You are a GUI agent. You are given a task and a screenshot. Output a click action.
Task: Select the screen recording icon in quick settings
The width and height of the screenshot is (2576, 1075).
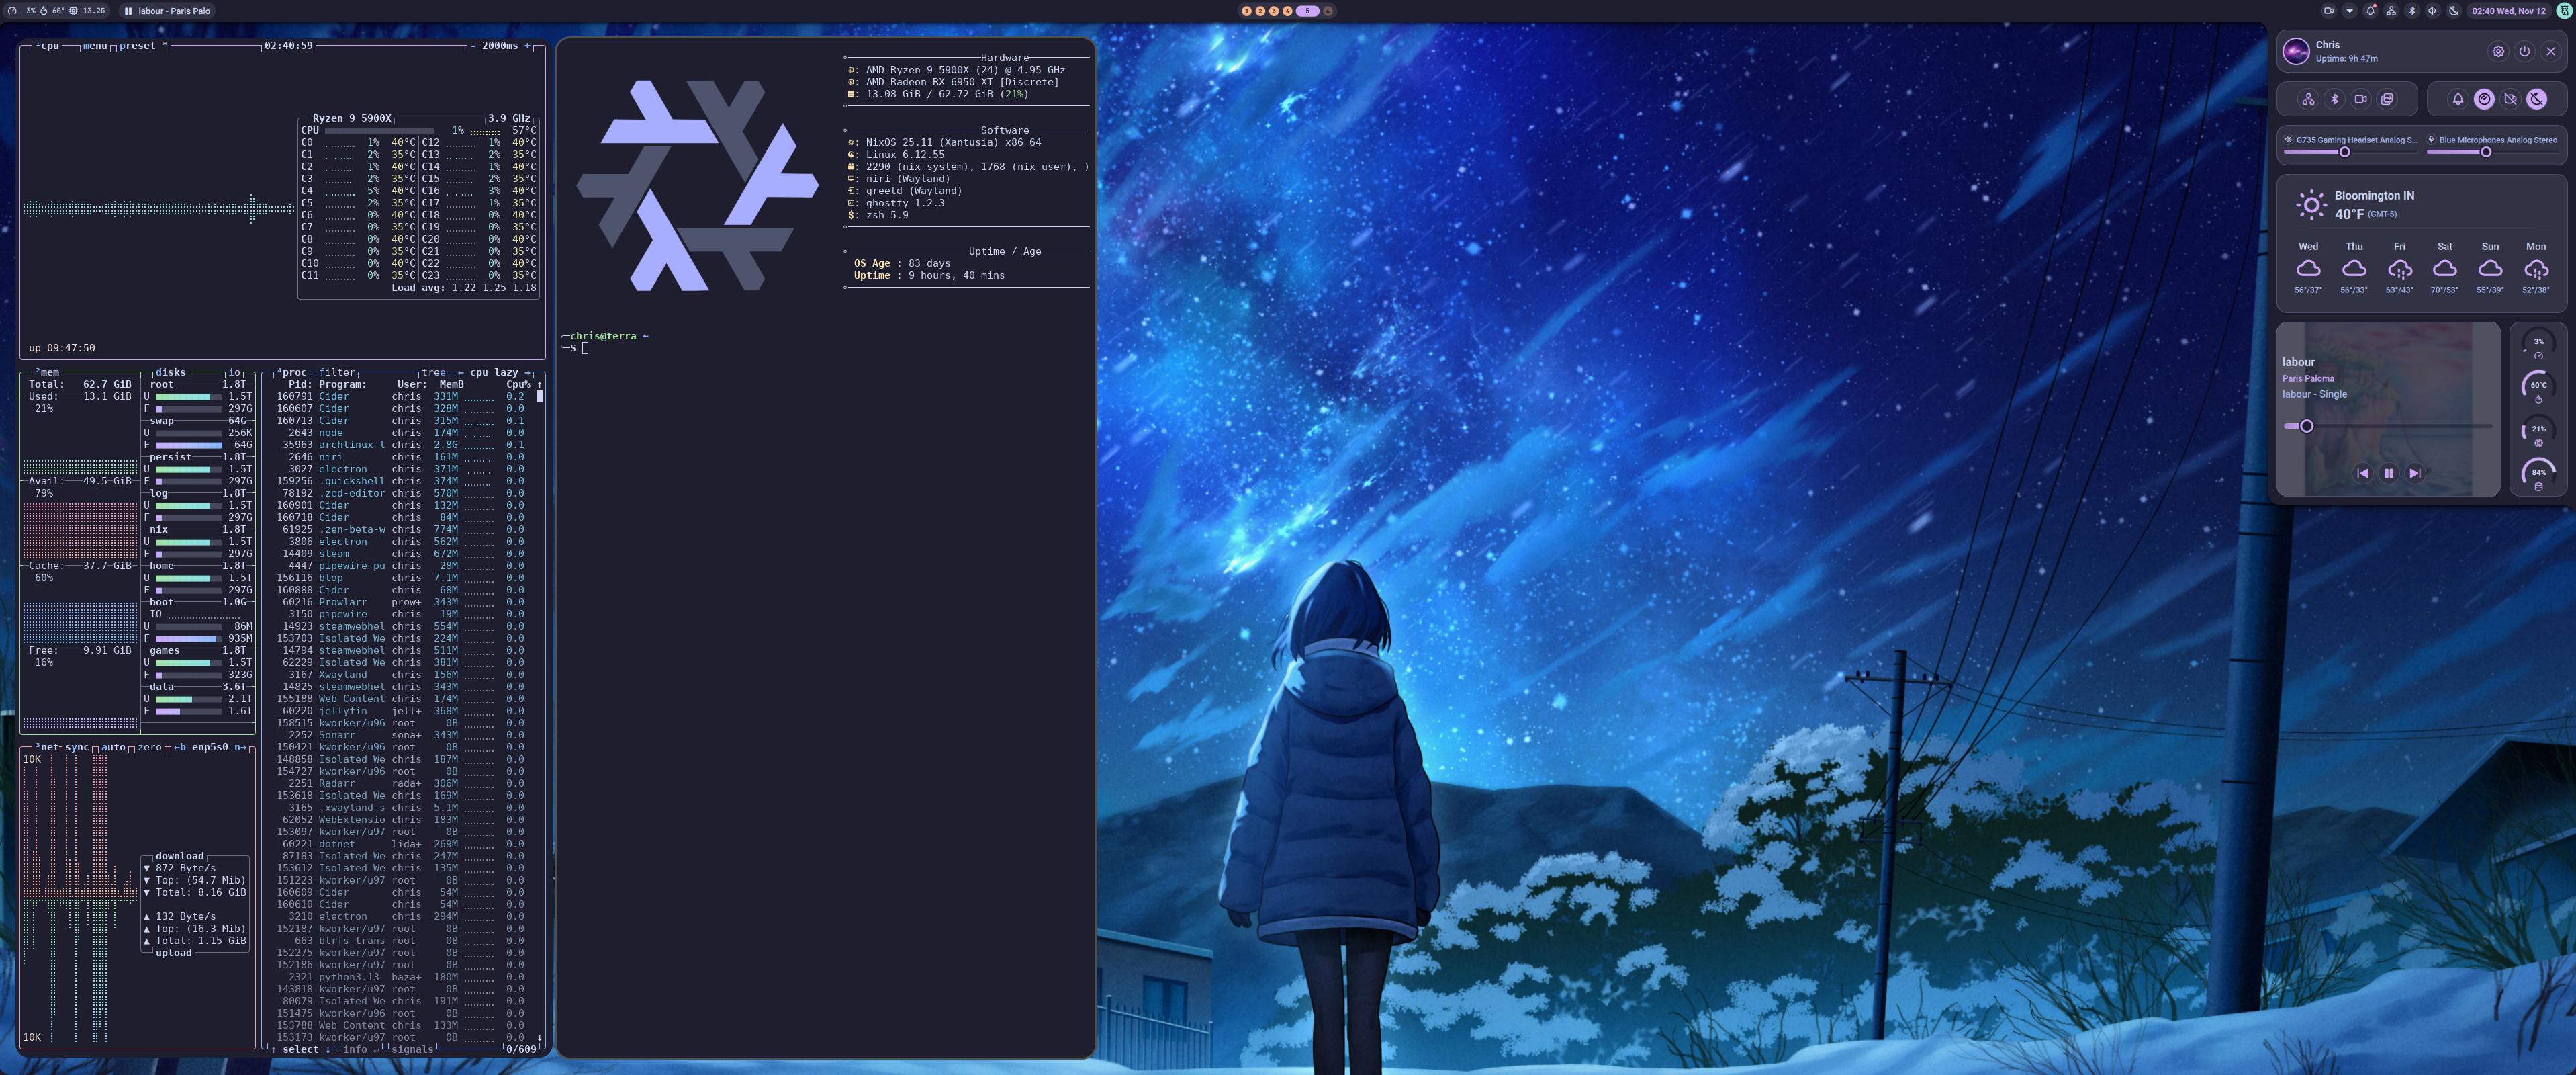point(2361,100)
